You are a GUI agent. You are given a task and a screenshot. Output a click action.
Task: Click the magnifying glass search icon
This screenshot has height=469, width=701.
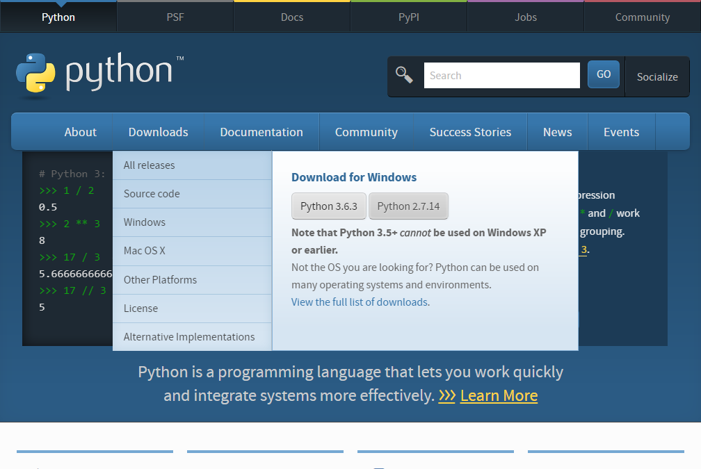pyautogui.click(x=404, y=75)
